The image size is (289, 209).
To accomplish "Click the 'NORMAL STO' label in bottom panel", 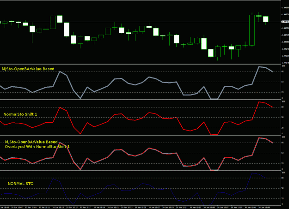I will (21, 184).
